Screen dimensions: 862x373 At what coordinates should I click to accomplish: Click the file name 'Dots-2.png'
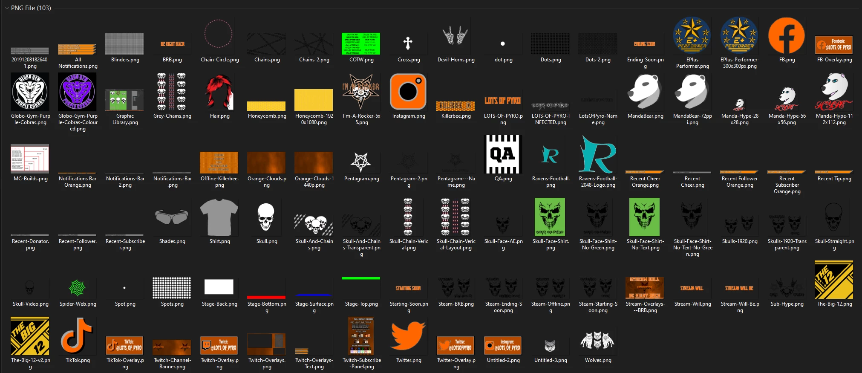(598, 60)
